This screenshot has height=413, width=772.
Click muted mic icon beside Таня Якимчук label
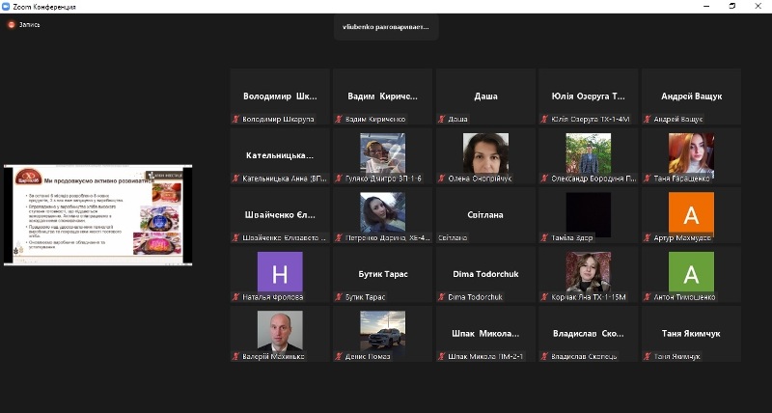[x=648, y=356]
